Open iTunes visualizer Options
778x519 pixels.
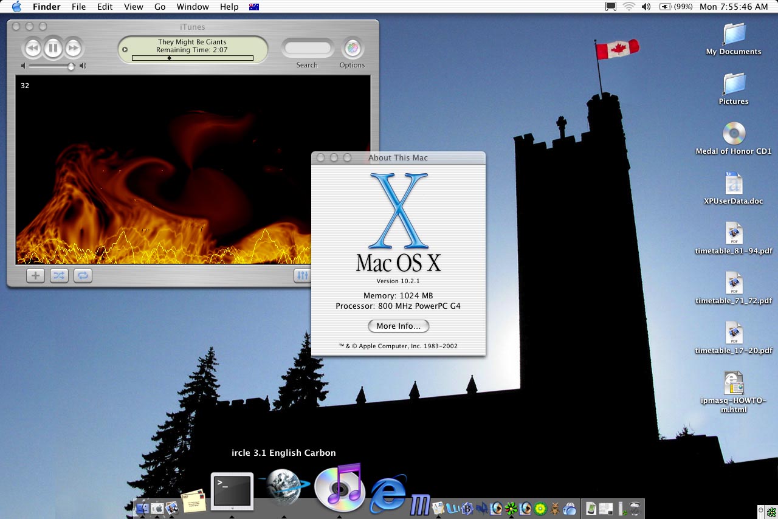point(352,48)
